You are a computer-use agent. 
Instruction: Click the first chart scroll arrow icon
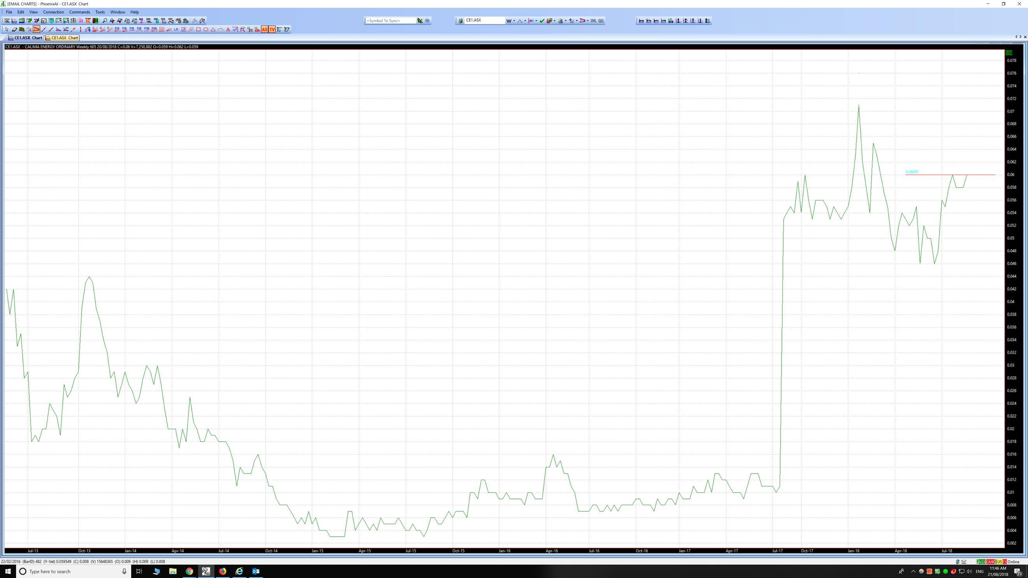click(x=642, y=21)
